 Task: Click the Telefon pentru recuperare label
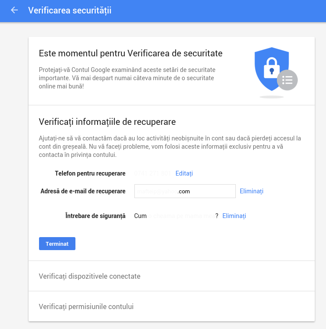pos(90,173)
